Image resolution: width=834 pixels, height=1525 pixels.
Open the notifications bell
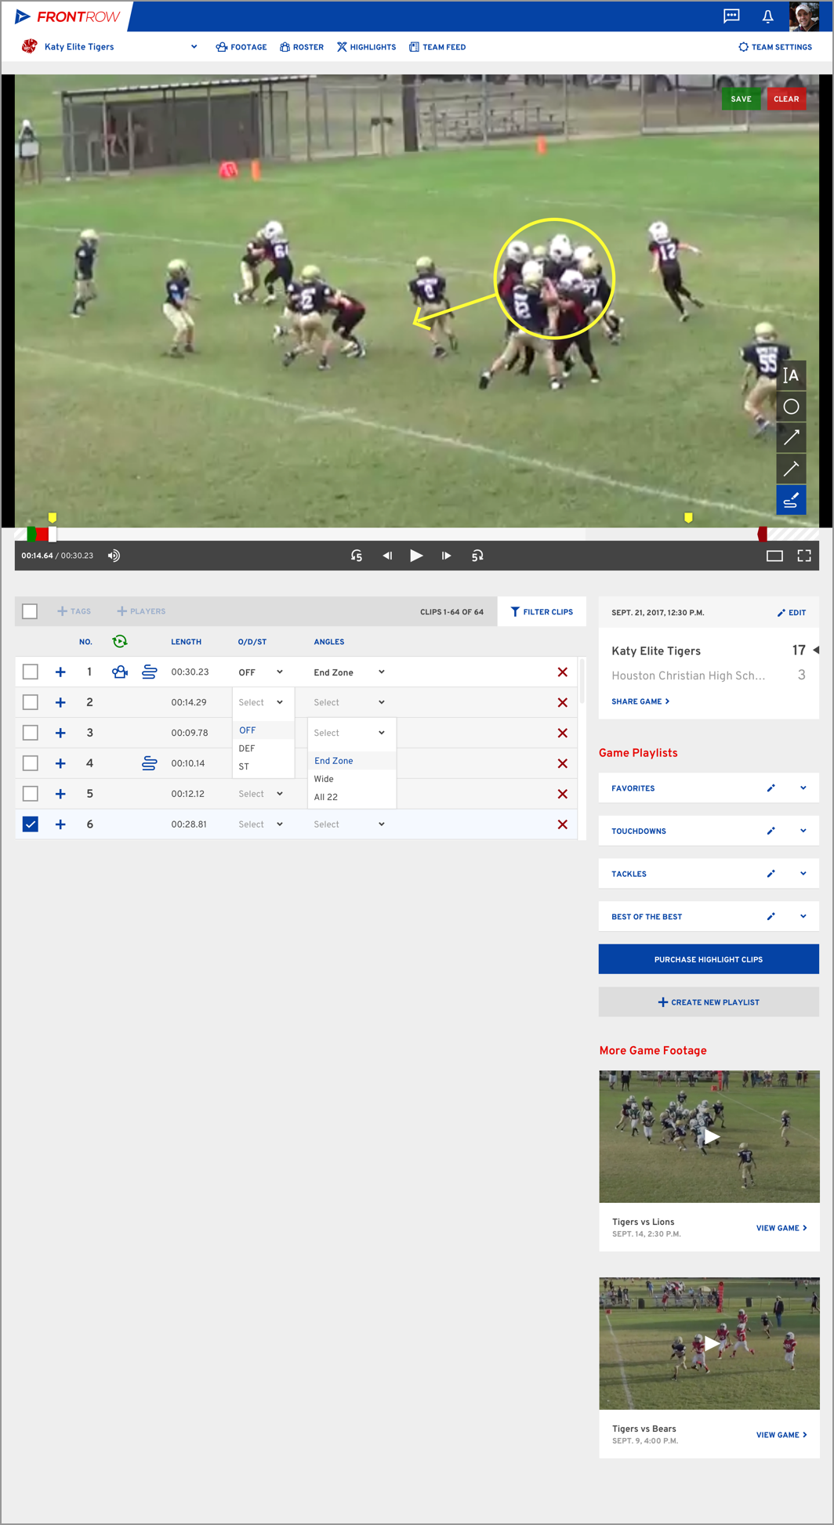(x=768, y=16)
